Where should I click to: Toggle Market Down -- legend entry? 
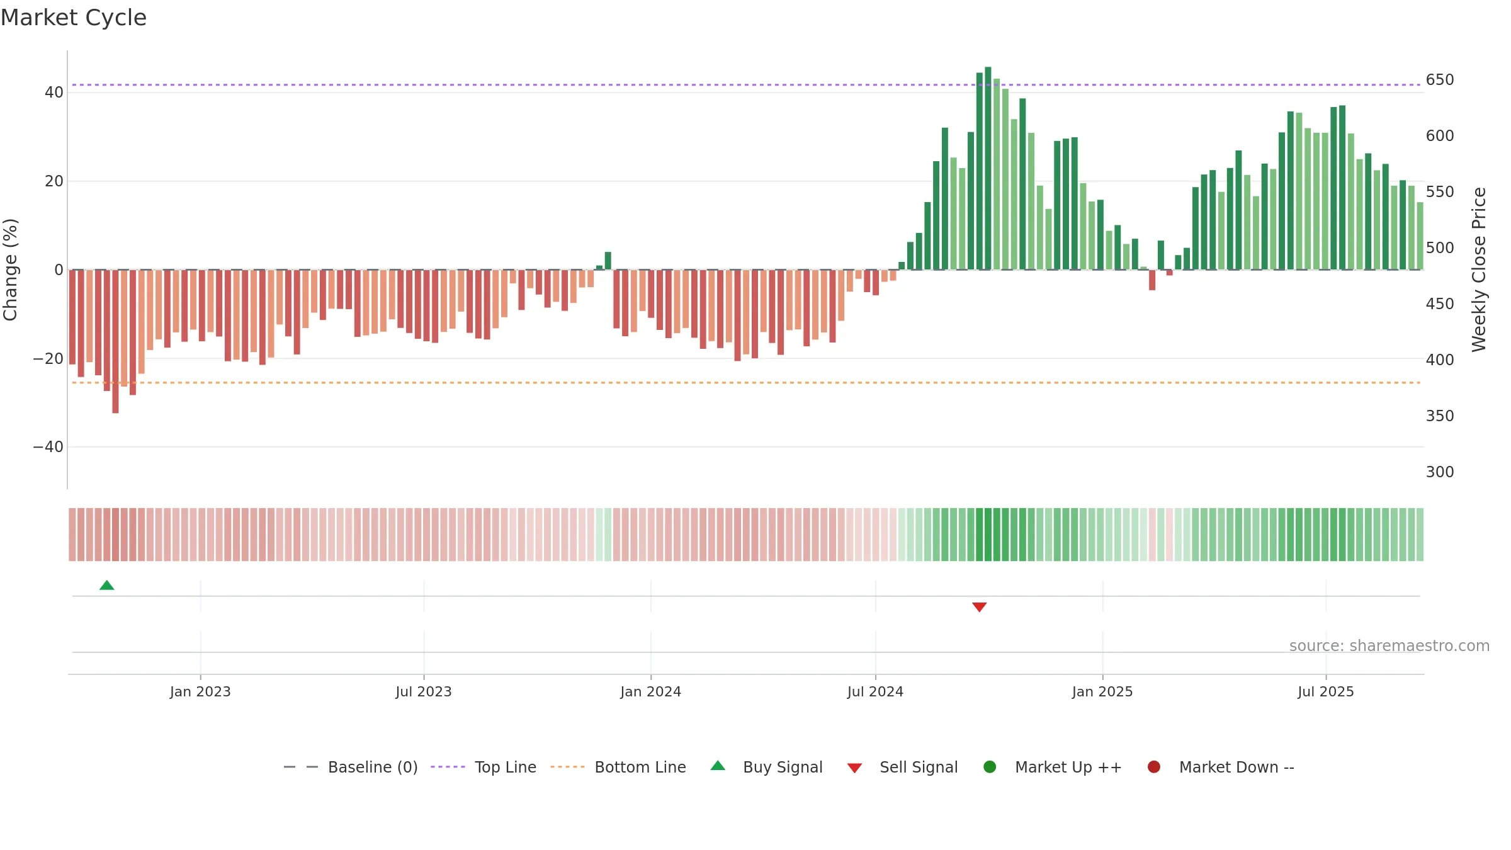[x=1221, y=767]
